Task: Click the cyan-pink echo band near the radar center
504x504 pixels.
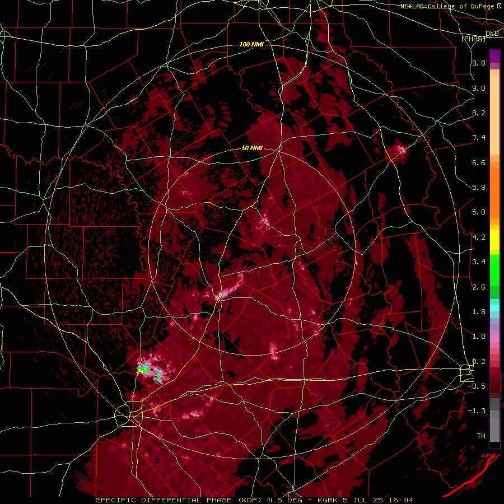Action: (x=228, y=288)
